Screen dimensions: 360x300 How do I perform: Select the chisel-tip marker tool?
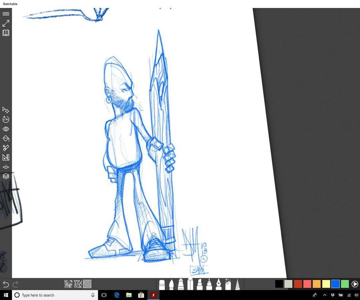click(200, 285)
